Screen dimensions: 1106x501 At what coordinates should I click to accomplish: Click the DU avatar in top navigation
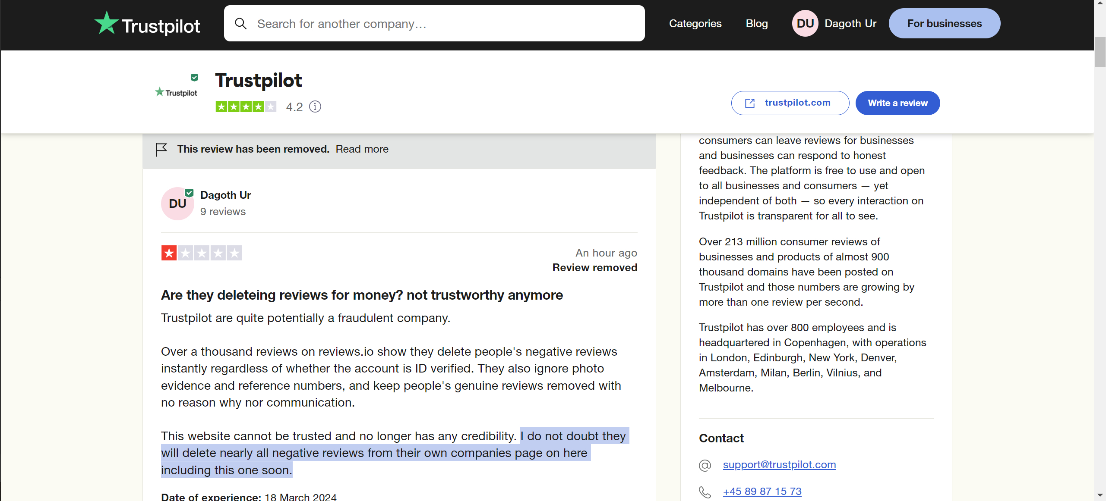pyautogui.click(x=805, y=23)
